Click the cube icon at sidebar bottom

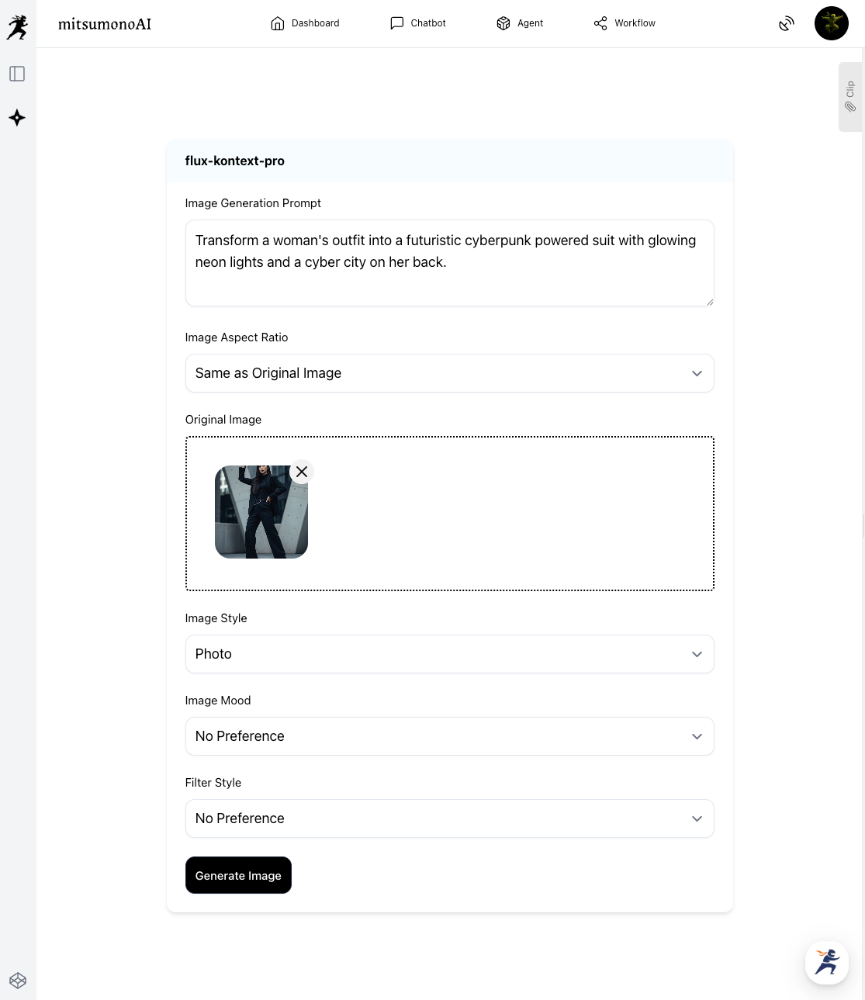click(x=18, y=981)
